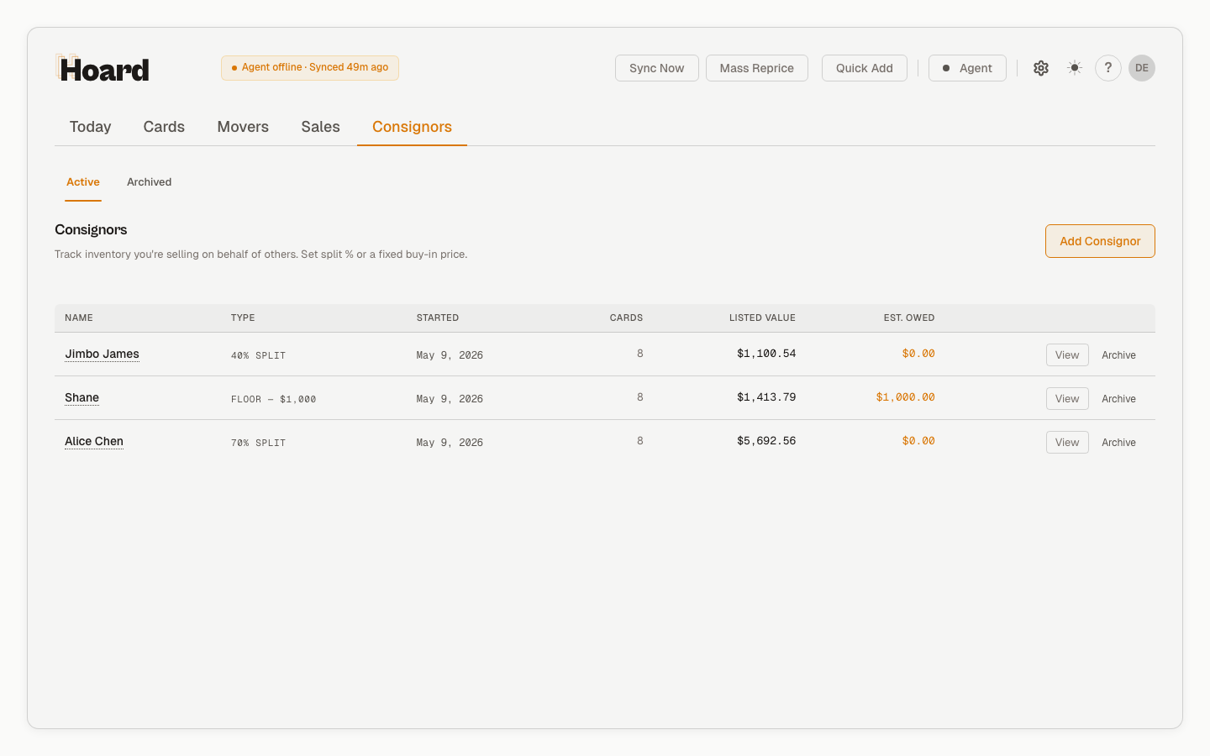
Task: Click Quick Add button
Action: click(x=865, y=68)
